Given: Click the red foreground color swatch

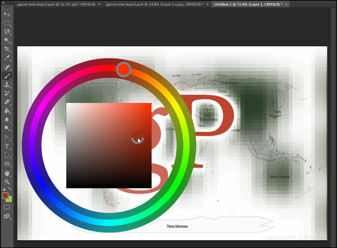Looking at the screenshot, I should tap(5, 195).
